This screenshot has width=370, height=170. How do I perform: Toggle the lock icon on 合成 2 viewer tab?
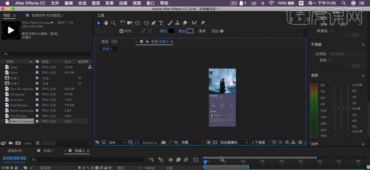(147, 41)
